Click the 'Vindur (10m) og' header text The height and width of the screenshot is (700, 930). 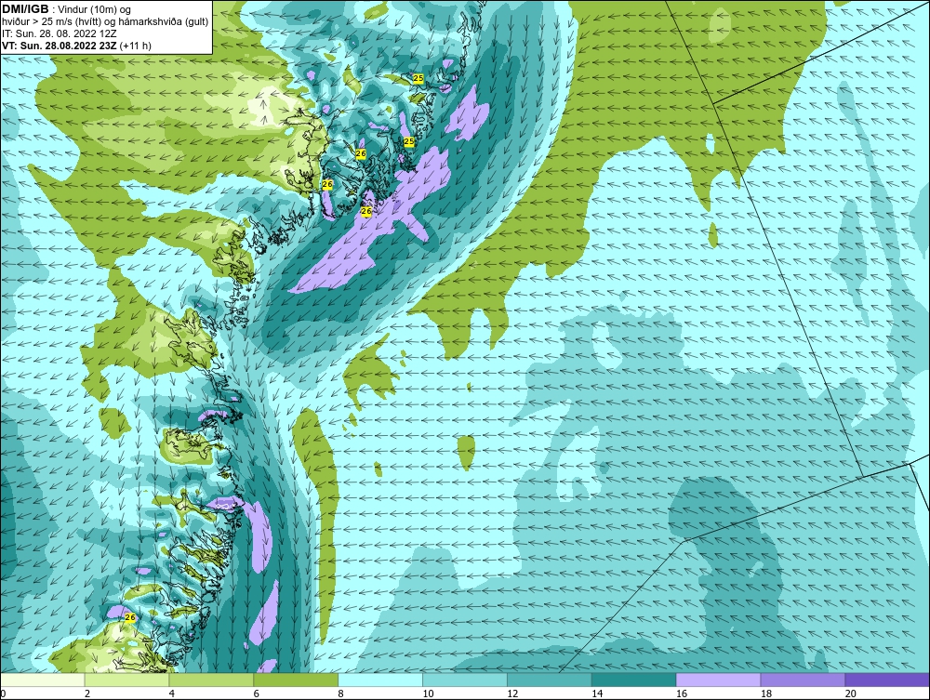pos(96,10)
